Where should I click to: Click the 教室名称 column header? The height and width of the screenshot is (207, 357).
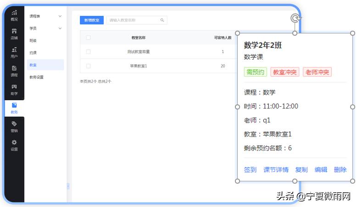click(139, 38)
